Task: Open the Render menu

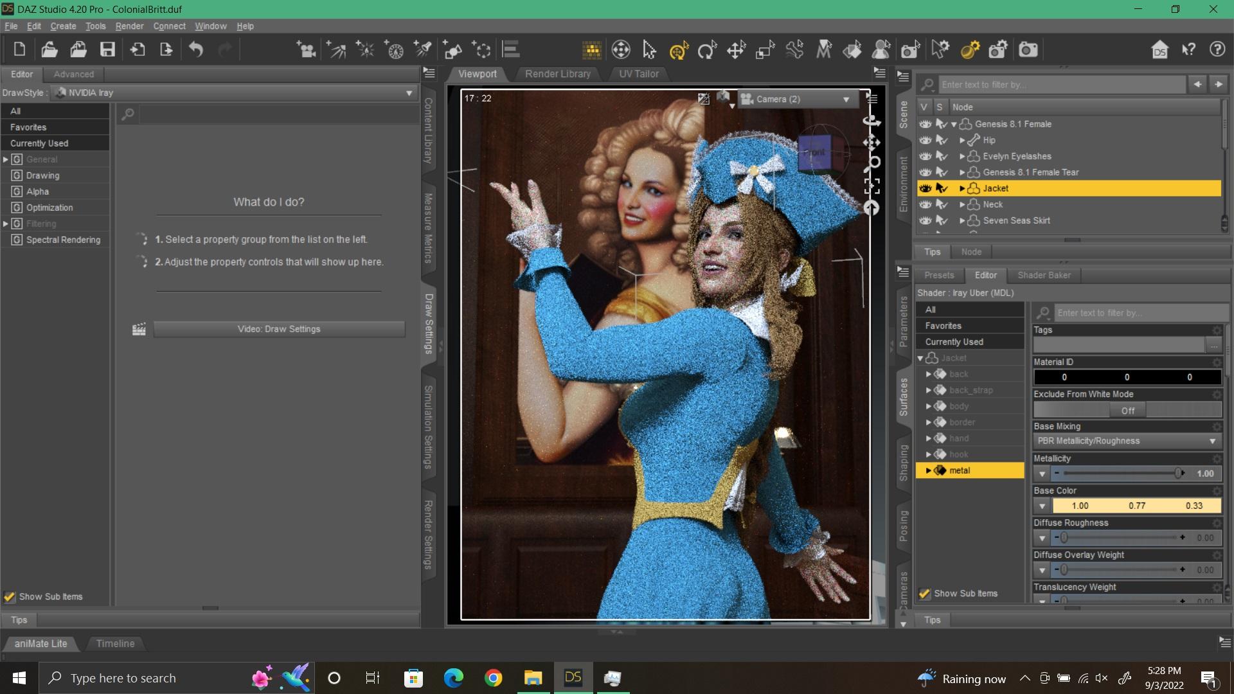Action: click(x=129, y=26)
